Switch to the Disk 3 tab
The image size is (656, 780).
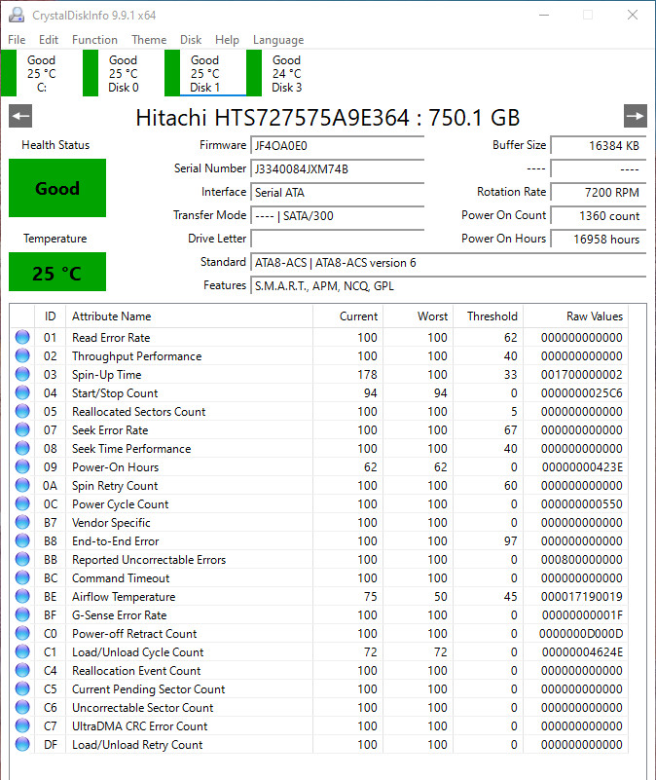[286, 73]
